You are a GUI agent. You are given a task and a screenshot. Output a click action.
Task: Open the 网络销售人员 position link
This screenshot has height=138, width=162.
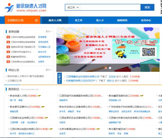(115, 100)
